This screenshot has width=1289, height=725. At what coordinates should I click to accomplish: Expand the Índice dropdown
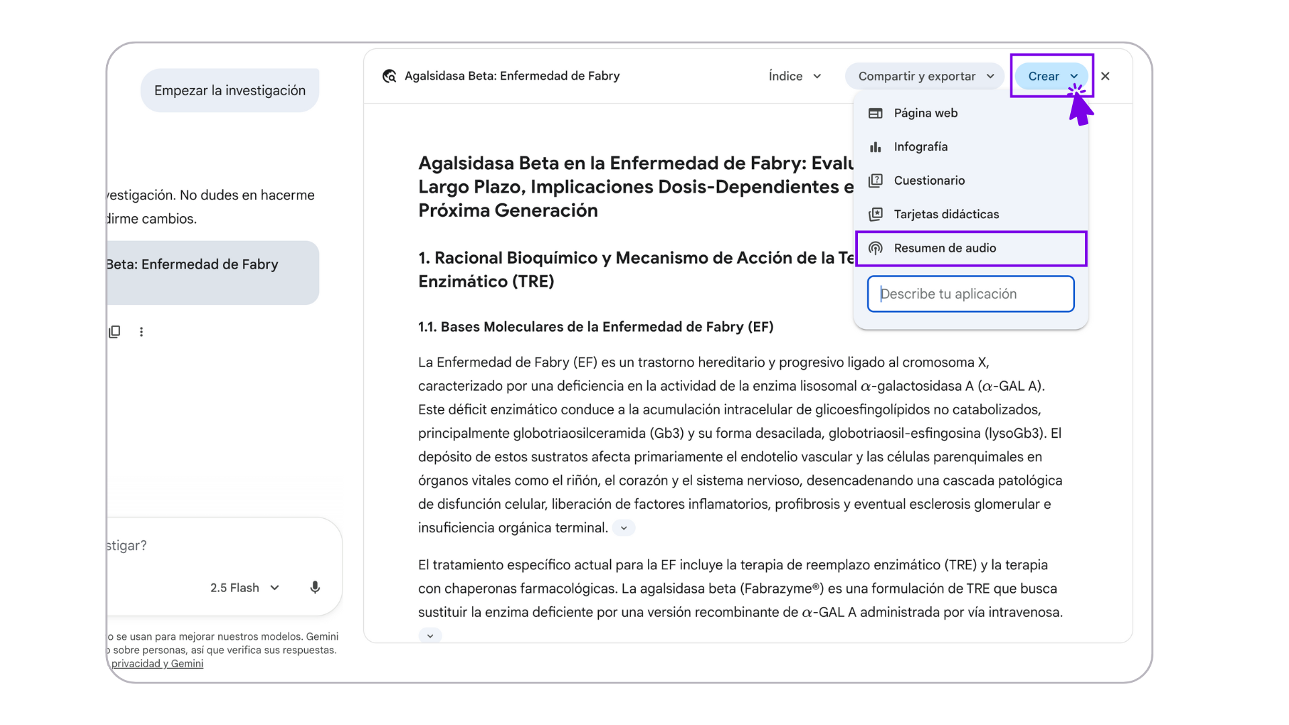pos(795,77)
